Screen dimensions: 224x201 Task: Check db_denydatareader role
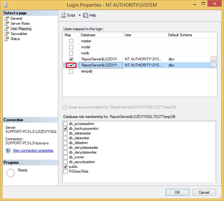(x=66, y=148)
